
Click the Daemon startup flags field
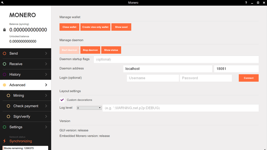click(176, 59)
